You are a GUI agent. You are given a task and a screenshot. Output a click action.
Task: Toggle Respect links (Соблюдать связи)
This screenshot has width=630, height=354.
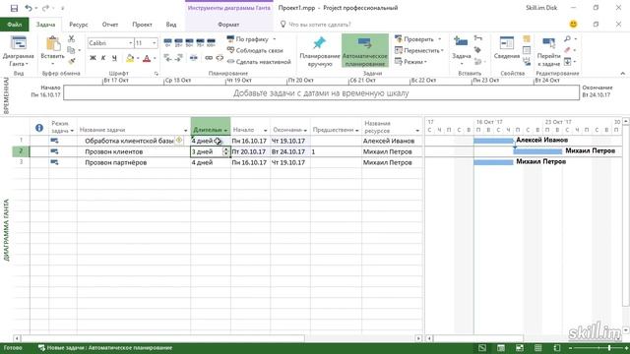point(255,50)
